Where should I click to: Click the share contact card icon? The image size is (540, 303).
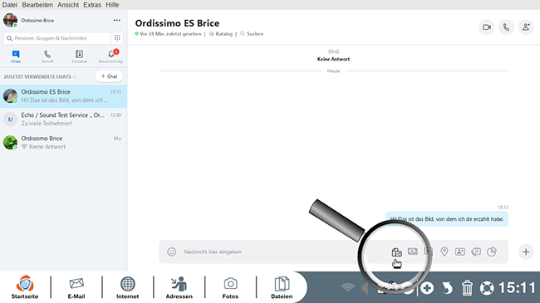pyautogui.click(x=460, y=252)
